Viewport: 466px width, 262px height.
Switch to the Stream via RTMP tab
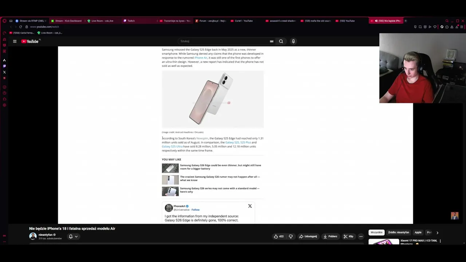(x=31, y=21)
